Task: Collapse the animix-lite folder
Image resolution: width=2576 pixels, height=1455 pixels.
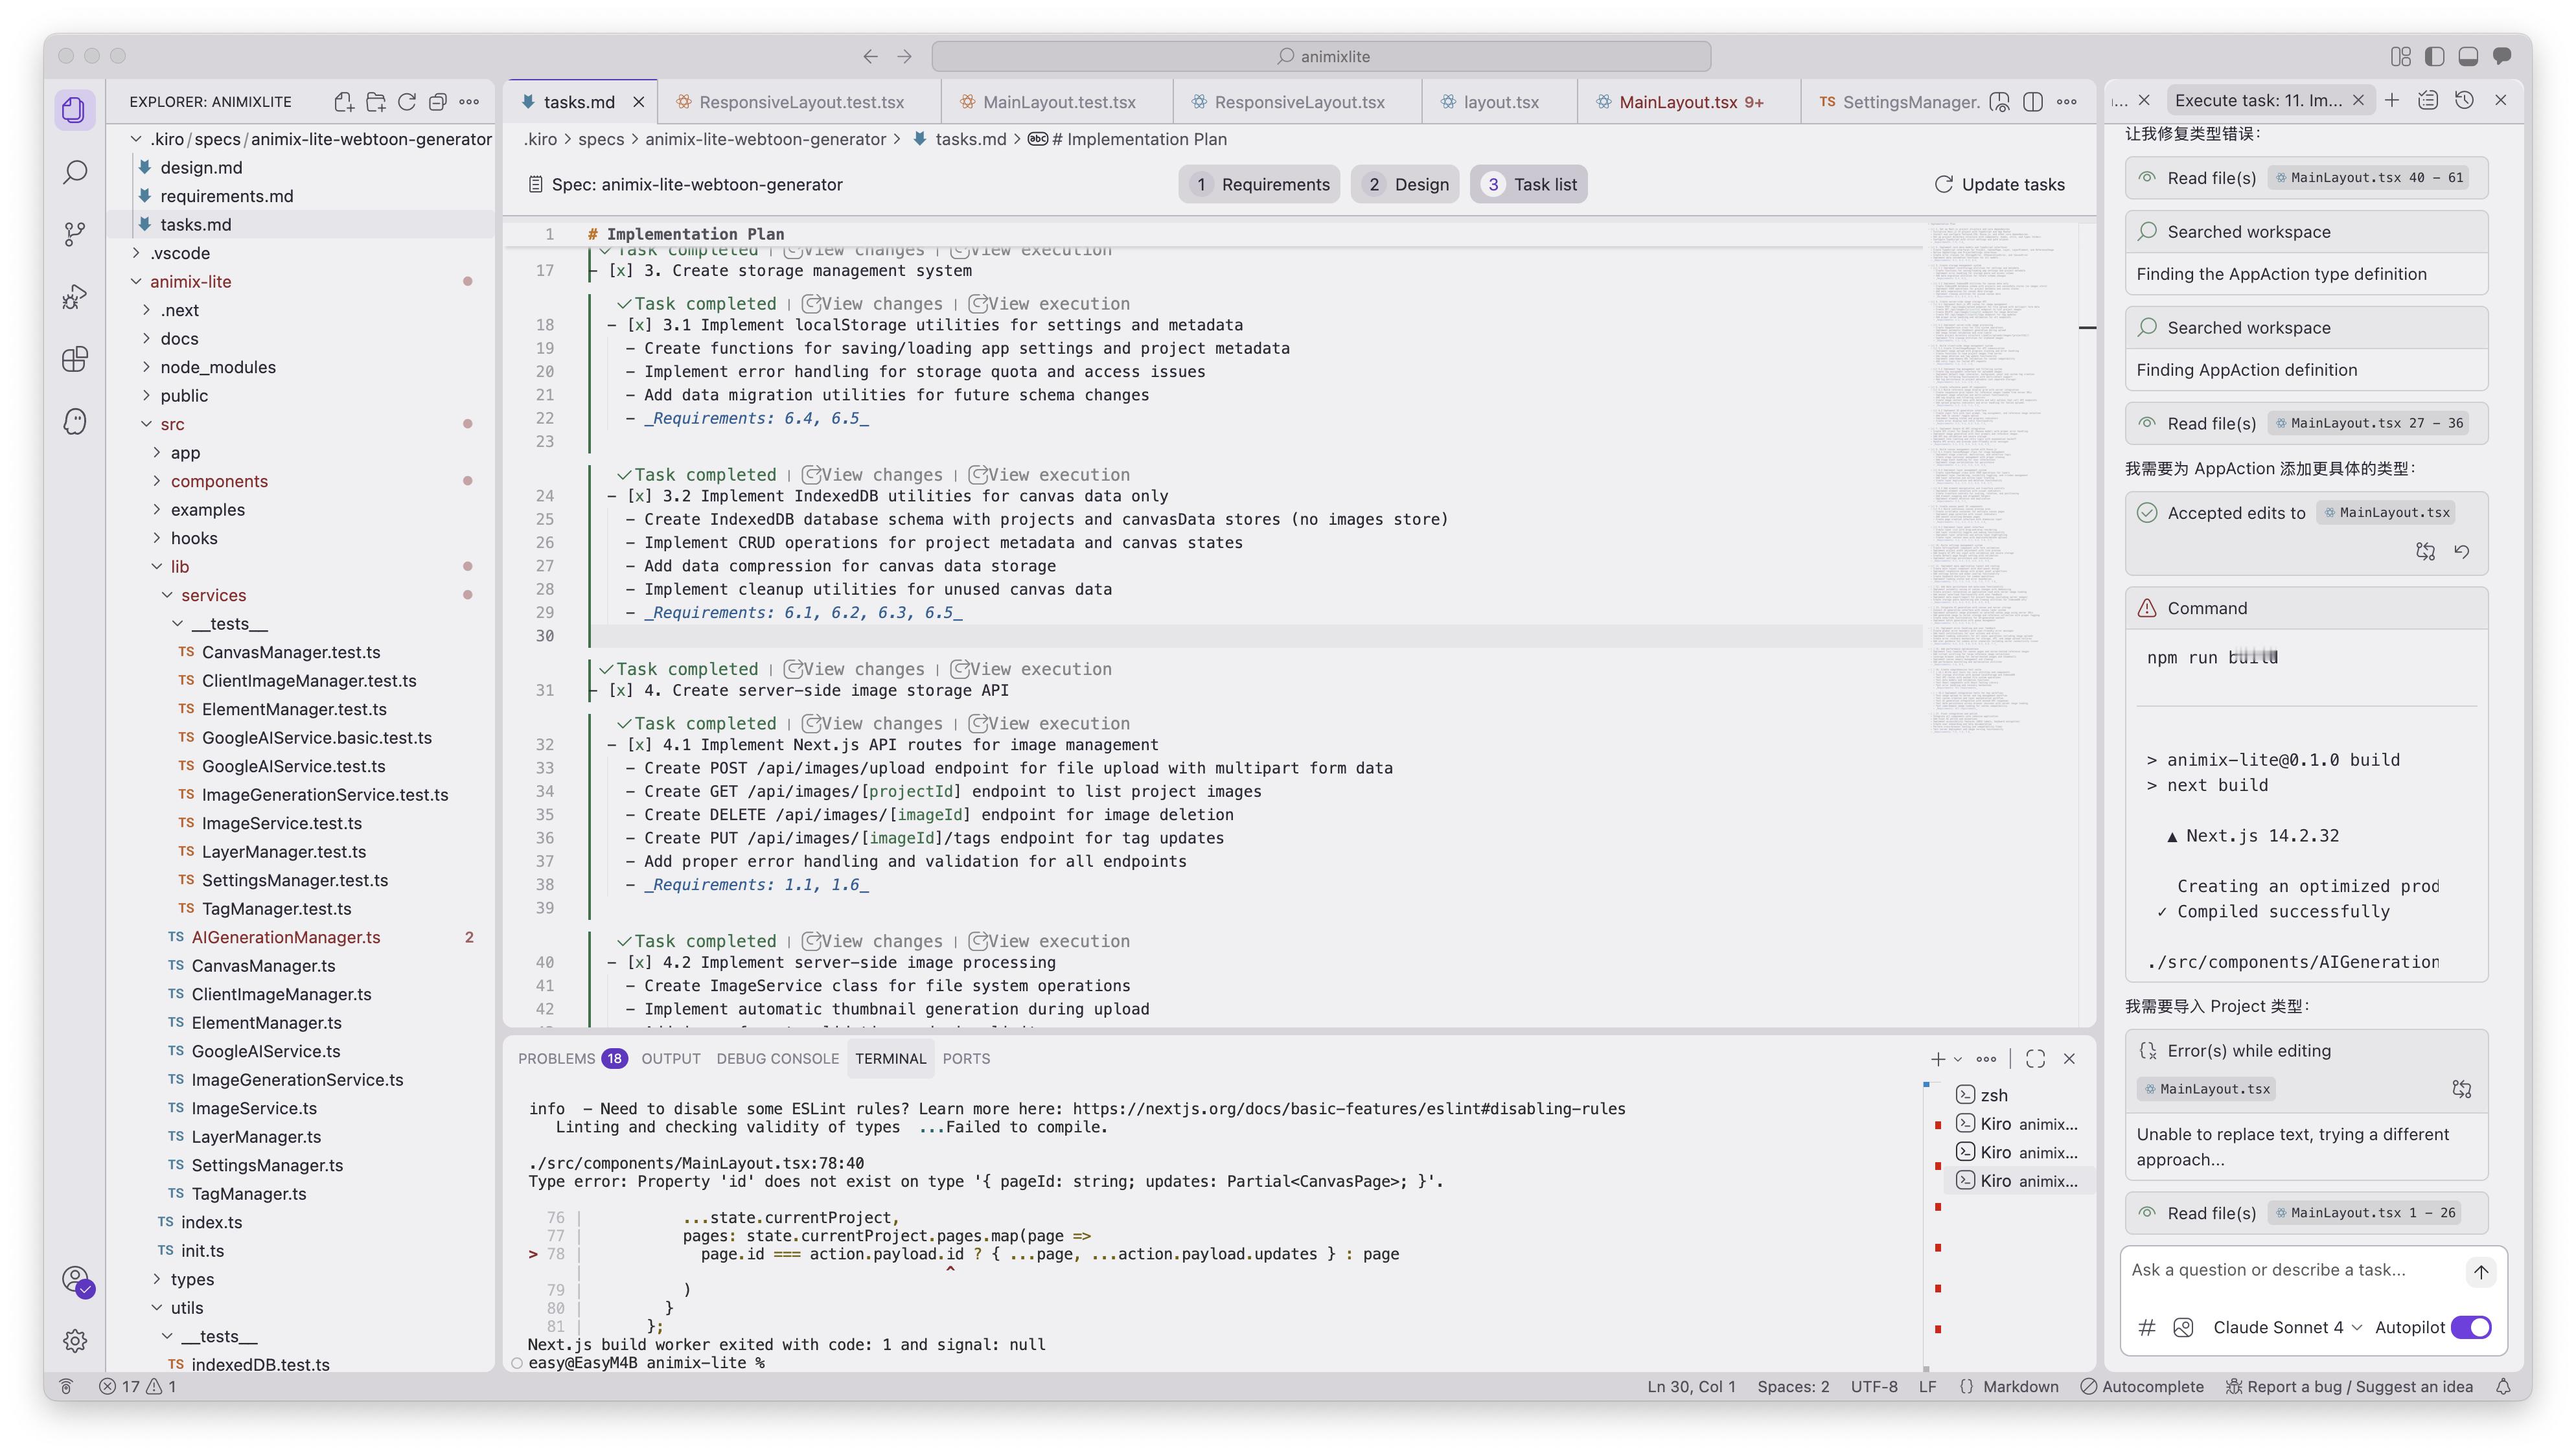Action: pyautogui.click(x=136, y=282)
